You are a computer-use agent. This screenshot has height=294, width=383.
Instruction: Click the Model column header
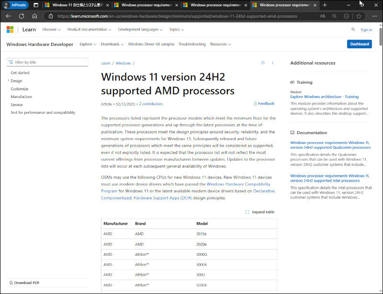pyautogui.click(x=202, y=224)
